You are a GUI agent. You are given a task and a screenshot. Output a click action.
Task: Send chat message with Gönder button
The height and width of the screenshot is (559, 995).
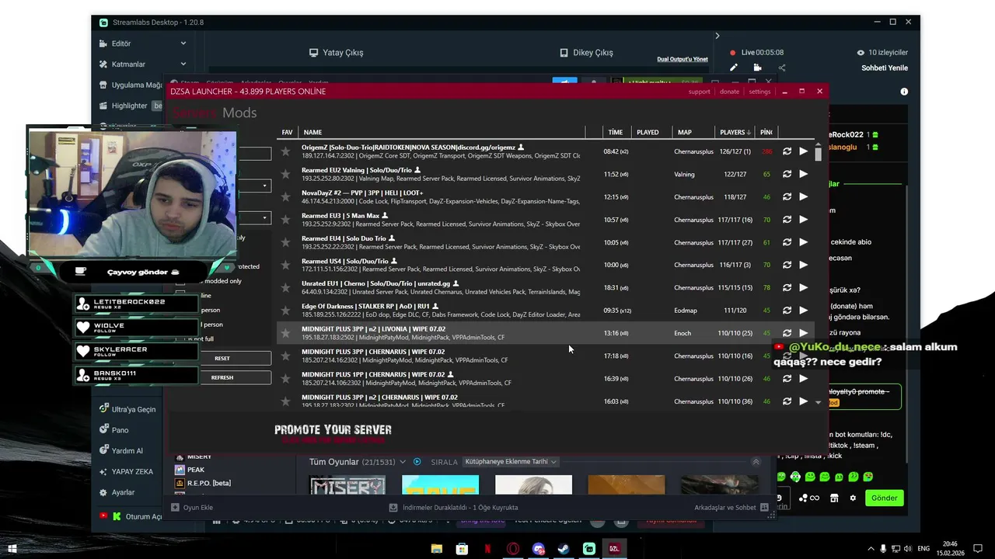tap(884, 498)
